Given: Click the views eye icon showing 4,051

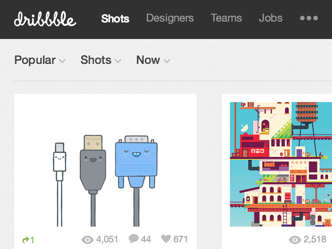Looking at the screenshot, I should pyautogui.click(x=87, y=239).
